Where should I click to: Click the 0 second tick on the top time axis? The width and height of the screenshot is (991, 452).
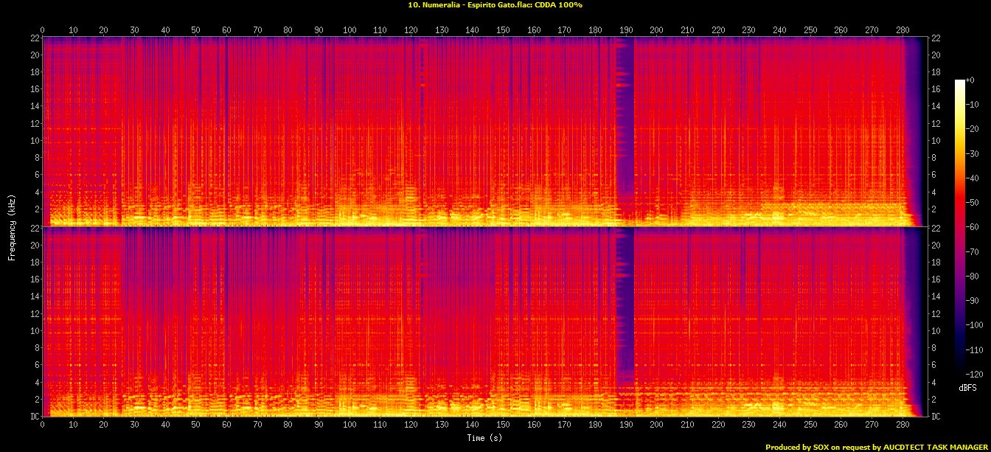(43, 29)
